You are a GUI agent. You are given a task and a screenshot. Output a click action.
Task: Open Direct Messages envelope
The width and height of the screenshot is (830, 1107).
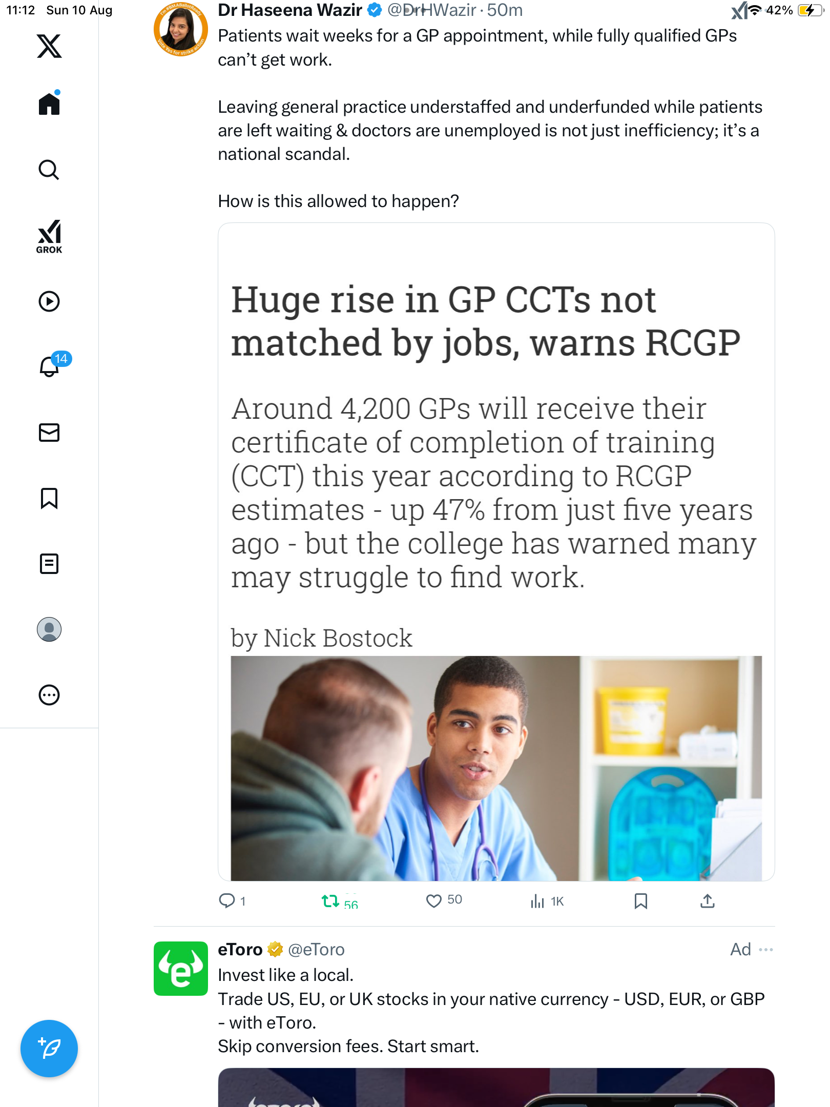coord(49,433)
